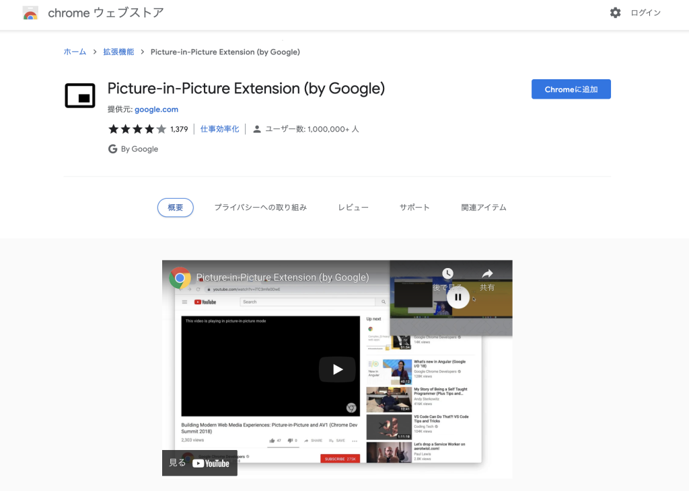689x491 pixels.
Task: Click the Chrome Web Store logo icon
Action: pyautogui.click(x=30, y=13)
